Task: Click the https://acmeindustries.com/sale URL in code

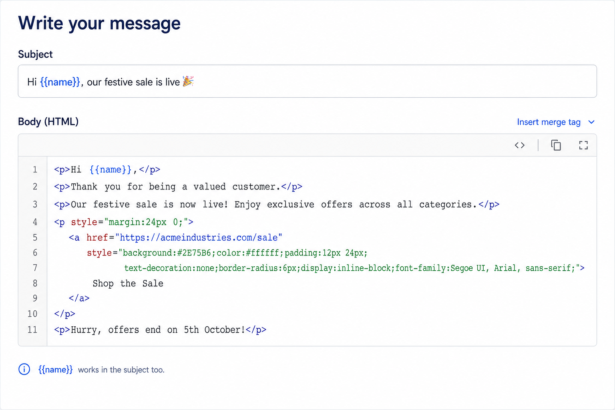Action: click(199, 238)
